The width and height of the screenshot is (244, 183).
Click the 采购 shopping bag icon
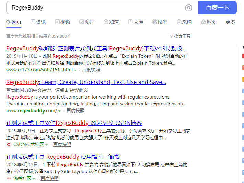tap(179, 22)
